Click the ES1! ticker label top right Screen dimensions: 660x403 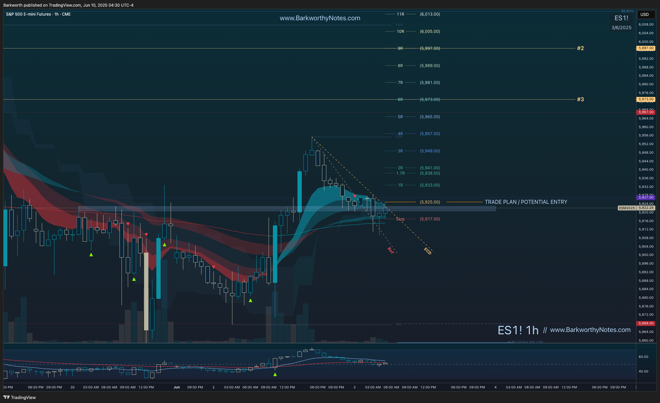click(621, 18)
